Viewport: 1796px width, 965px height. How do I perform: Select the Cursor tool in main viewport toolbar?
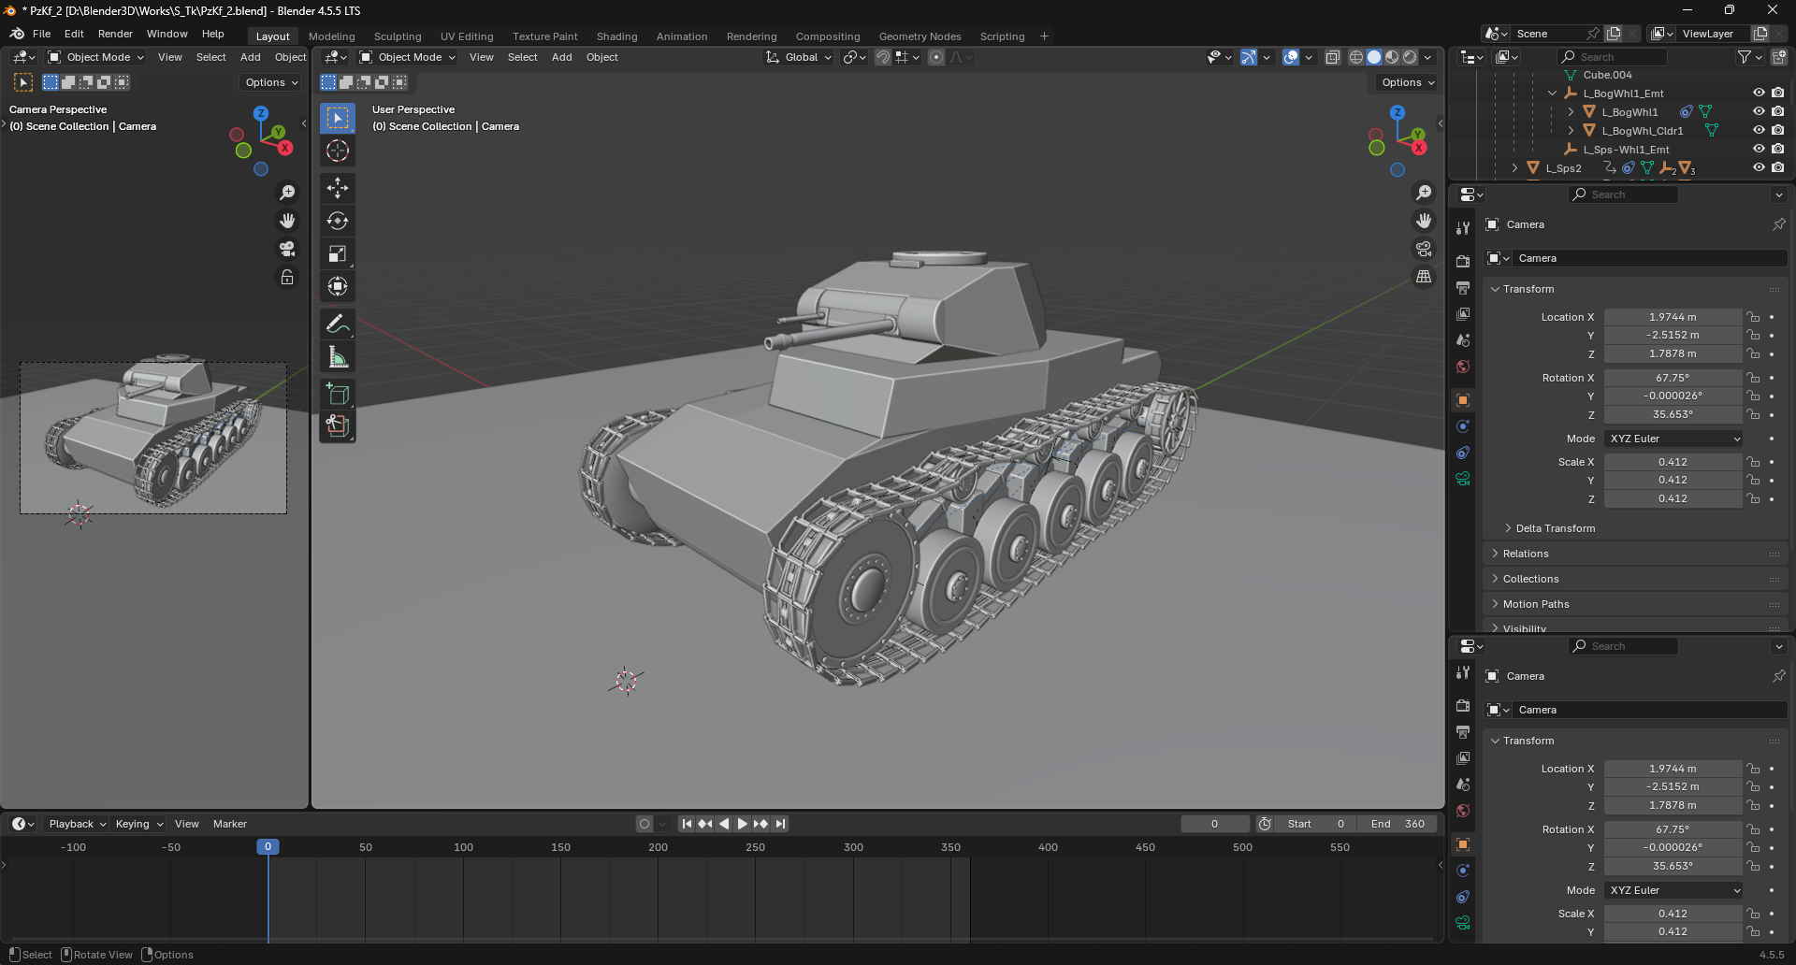click(x=338, y=151)
